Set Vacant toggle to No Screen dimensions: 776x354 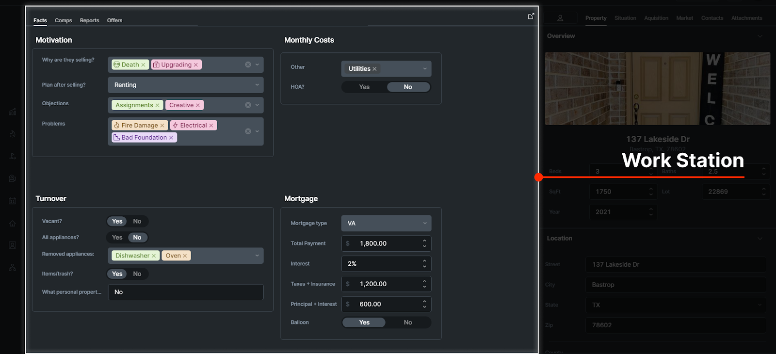click(x=137, y=222)
